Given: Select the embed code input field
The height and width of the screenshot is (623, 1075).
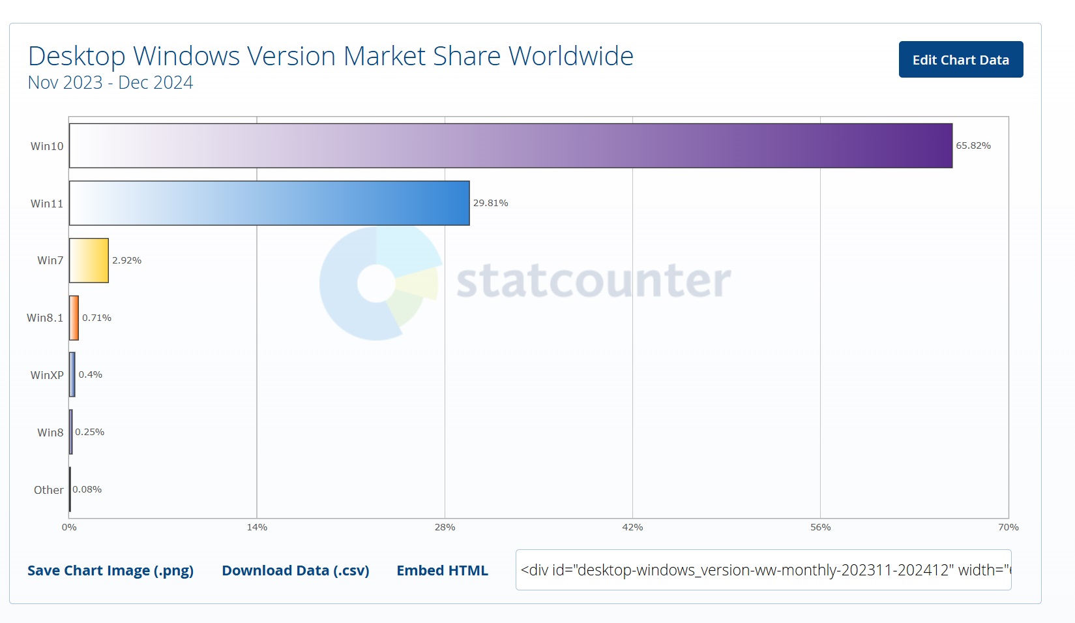Looking at the screenshot, I should pos(763,570).
